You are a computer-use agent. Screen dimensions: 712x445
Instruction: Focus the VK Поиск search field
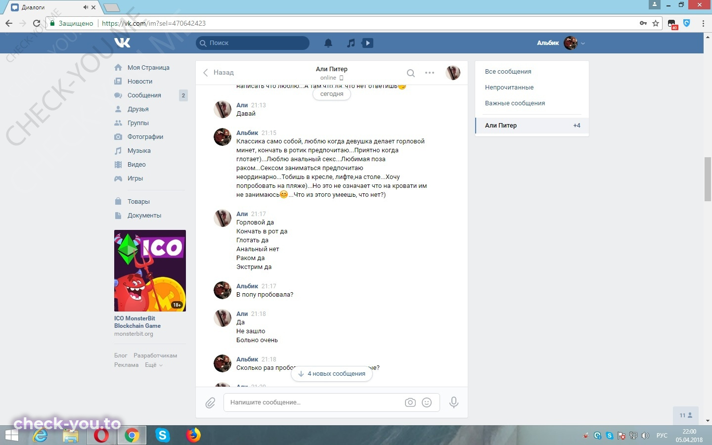coord(253,43)
